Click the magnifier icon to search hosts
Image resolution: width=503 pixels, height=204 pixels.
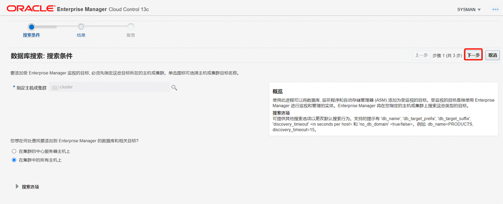[x=174, y=87]
